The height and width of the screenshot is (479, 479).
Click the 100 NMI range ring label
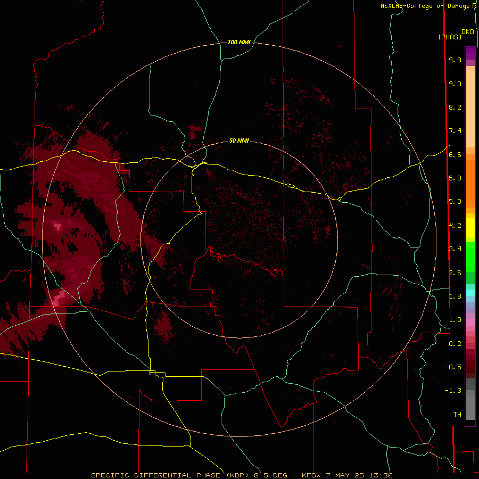point(239,42)
